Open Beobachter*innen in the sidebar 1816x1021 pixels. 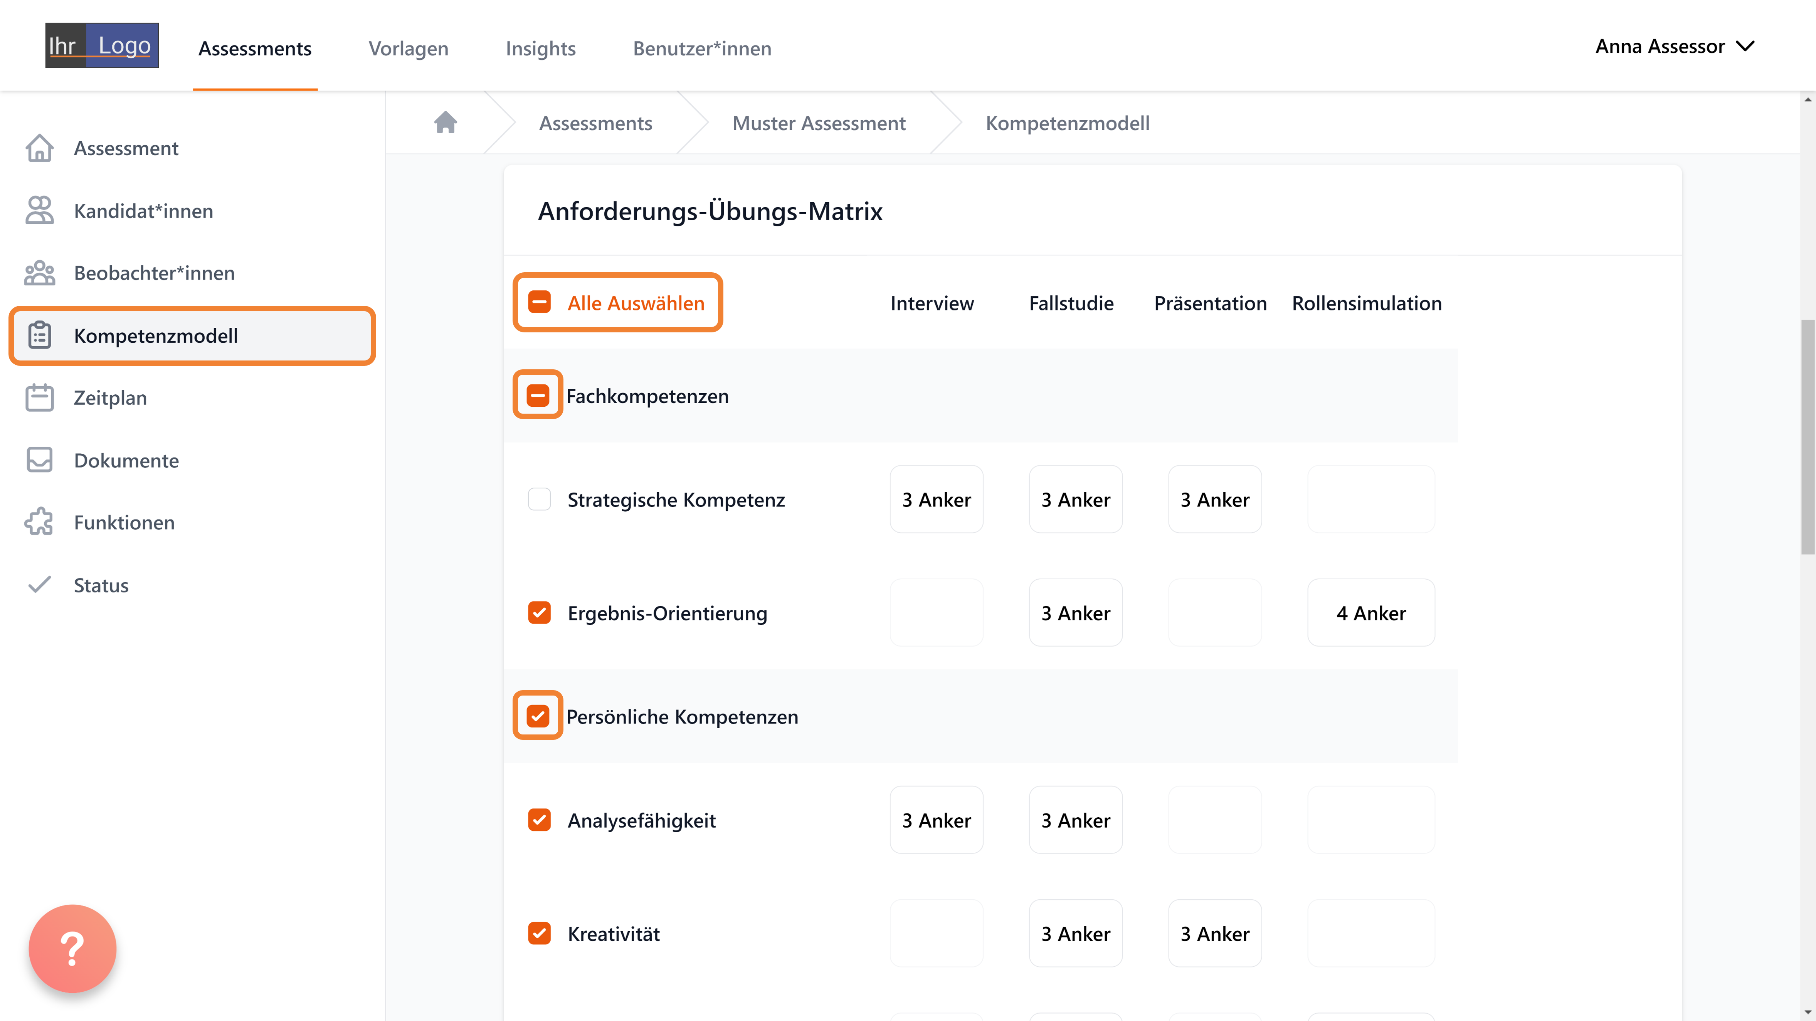pyautogui.click(x=192, y=273)
